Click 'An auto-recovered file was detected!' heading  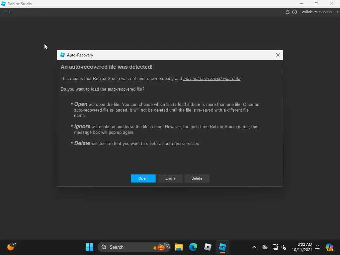pyautogui.click(x=107, y=67)
